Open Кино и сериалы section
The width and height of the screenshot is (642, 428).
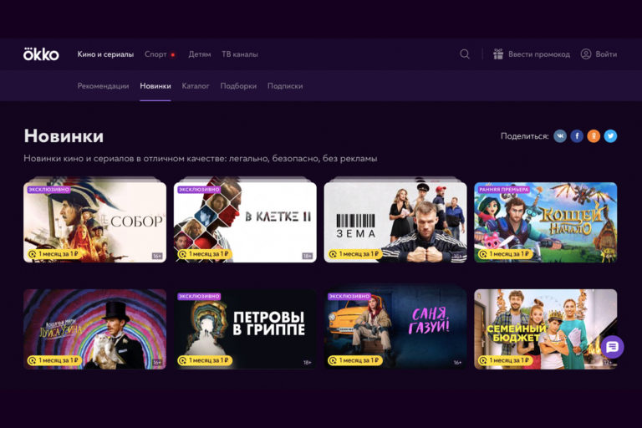click(105, 54)
